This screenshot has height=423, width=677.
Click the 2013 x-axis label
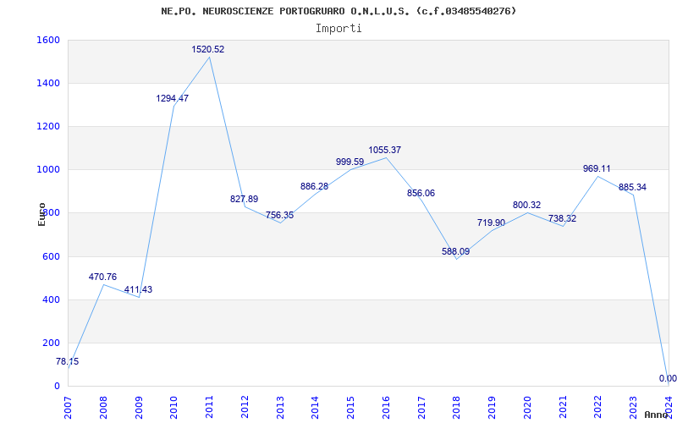click(280, 408)
